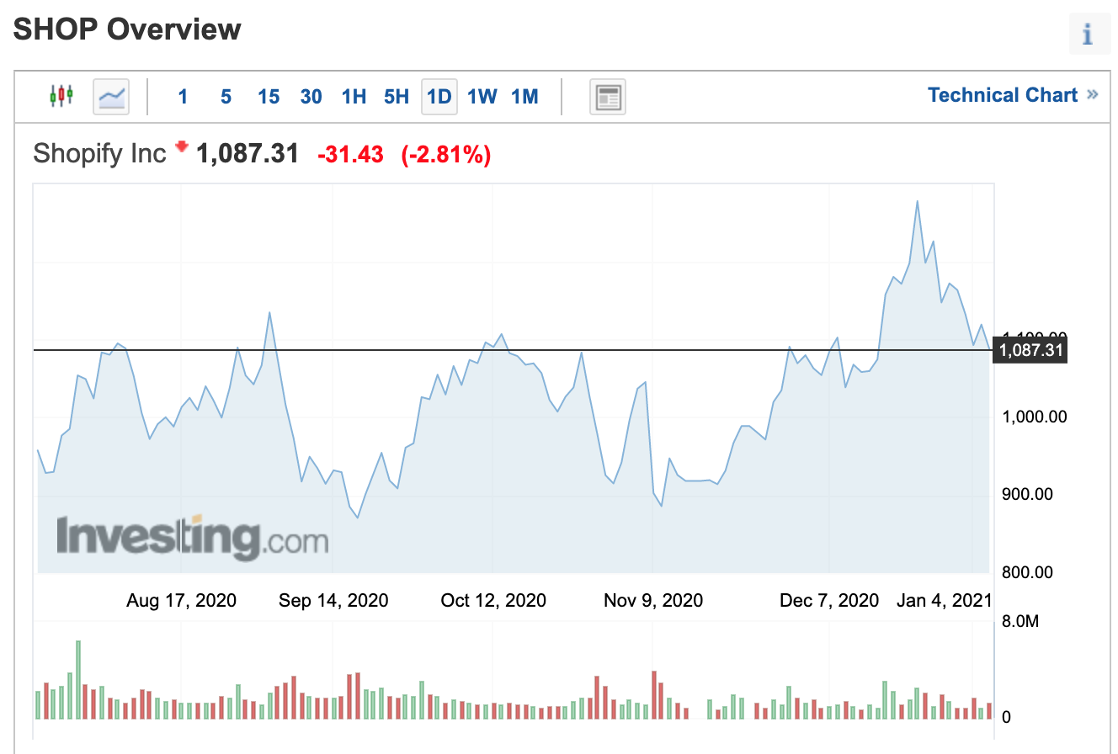
Task: Open the news overlay icon in toolbar
Action: (x=607, y=96)
